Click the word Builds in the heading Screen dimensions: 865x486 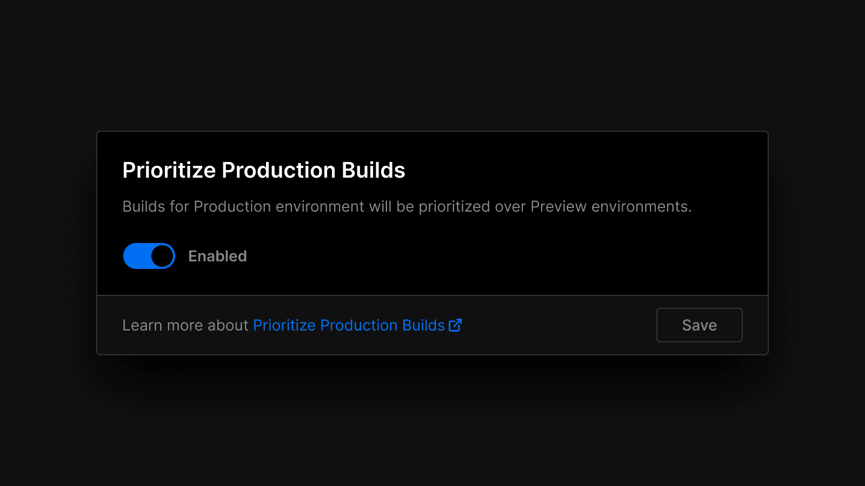(x=373, y=171)
